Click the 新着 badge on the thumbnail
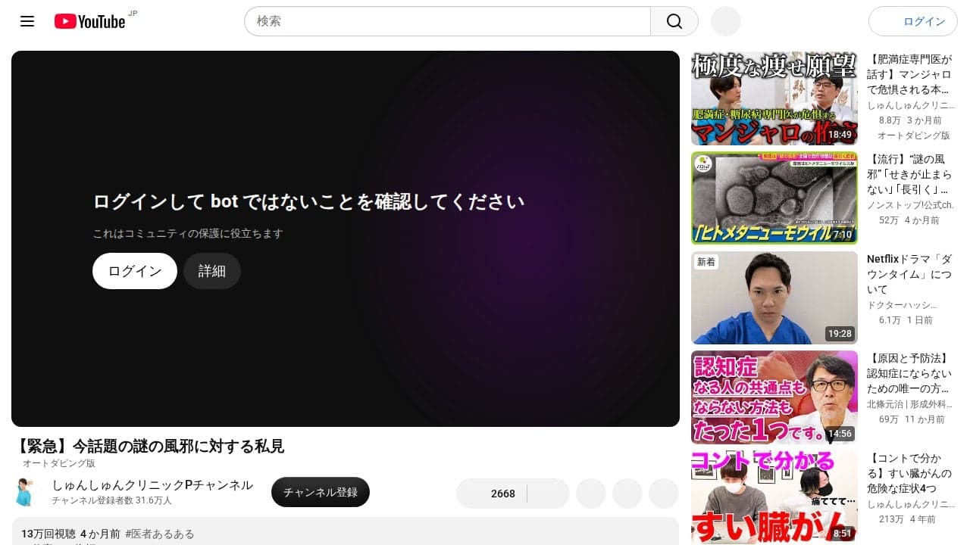Image resolution: width=970 pixels, height=545 pixels. (706, 262)
